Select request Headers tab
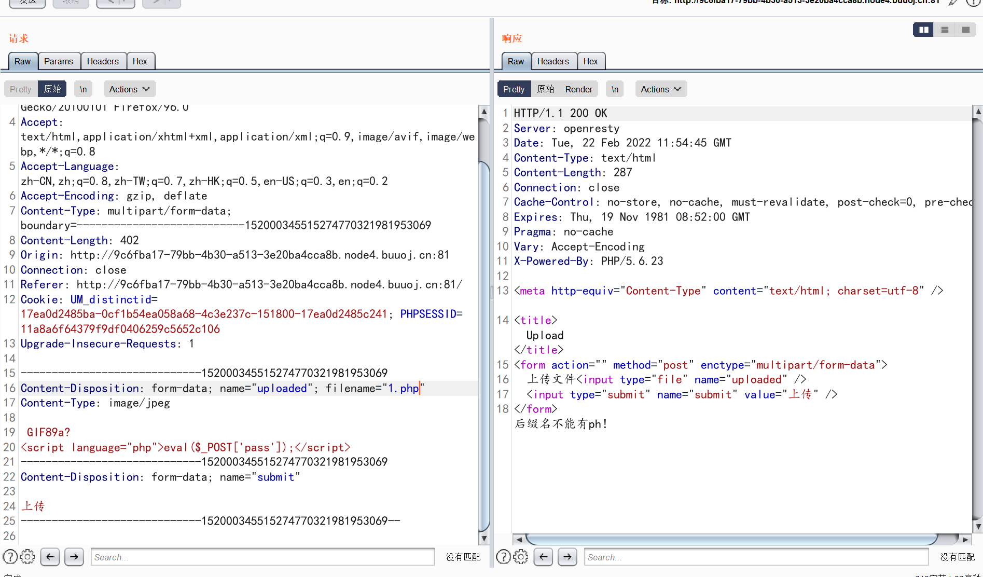This screenshot has height=577, width=983. pos(103,61)
